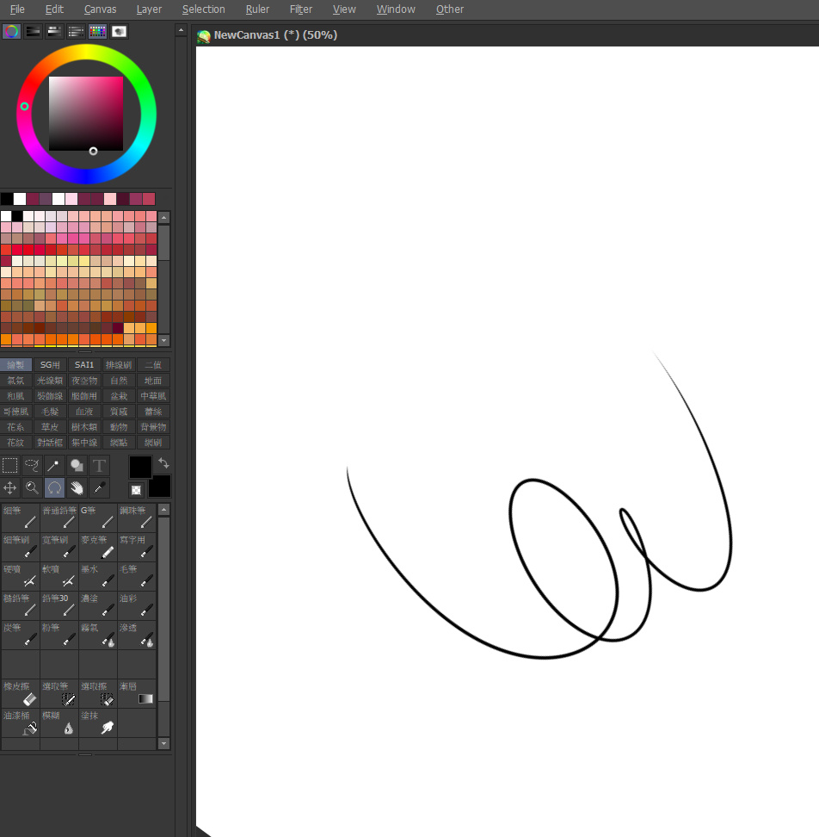The width and height of the screenshot is (819, 837).
Task: Open the Filter menu
Action: point(301,9)
